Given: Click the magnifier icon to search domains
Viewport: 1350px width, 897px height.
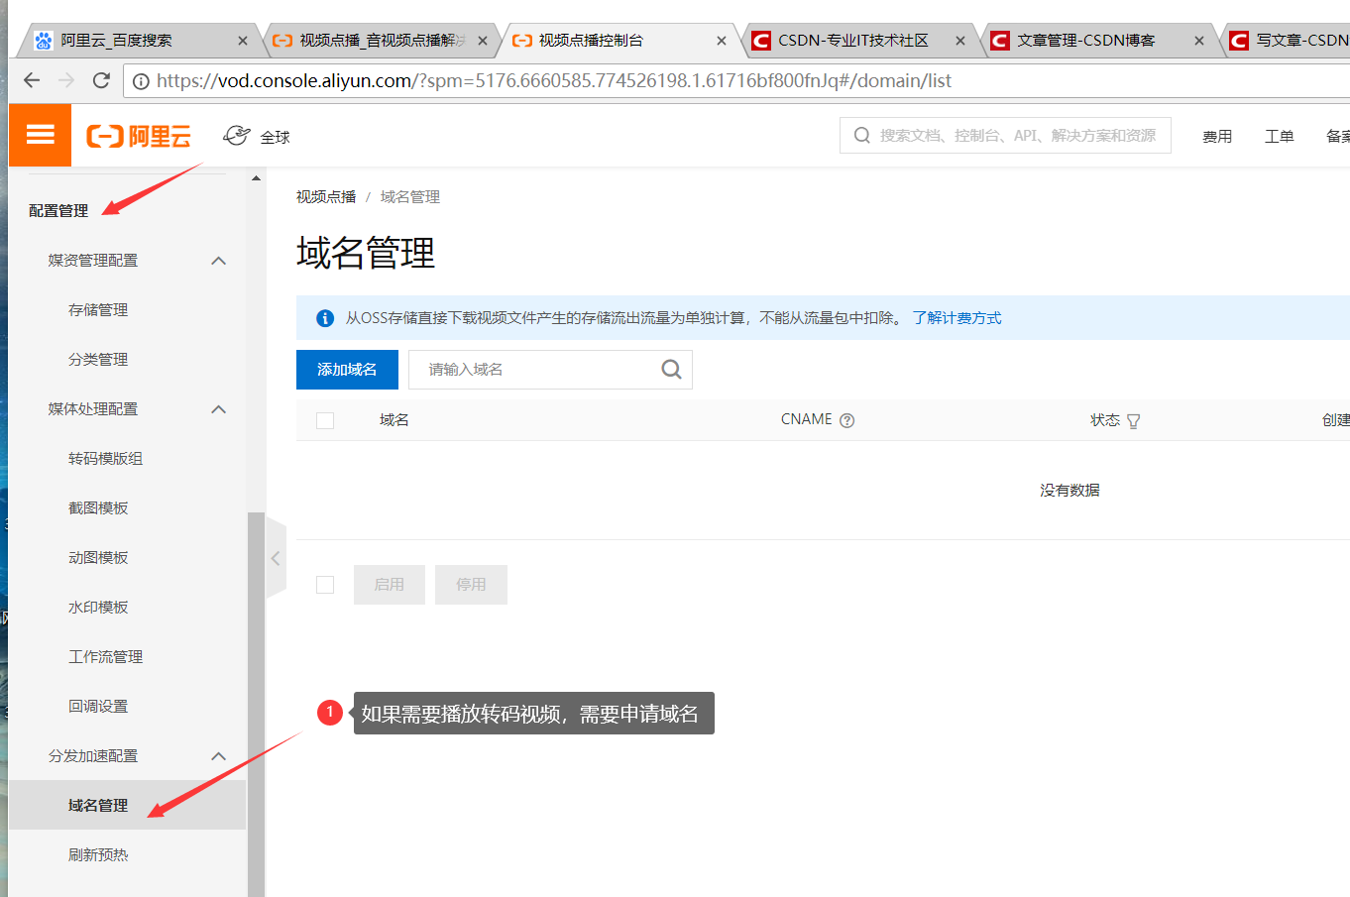Looking at the screenshot, I should (x=671, y=369).
